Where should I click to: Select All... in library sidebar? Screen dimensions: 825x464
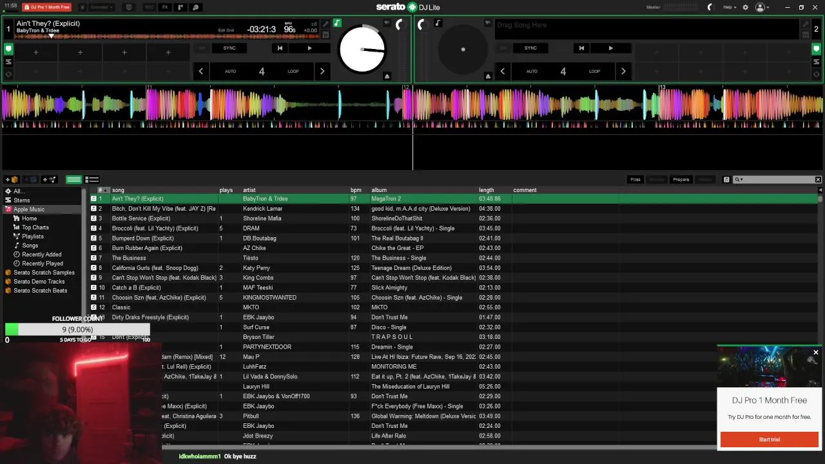click(19, 191)
